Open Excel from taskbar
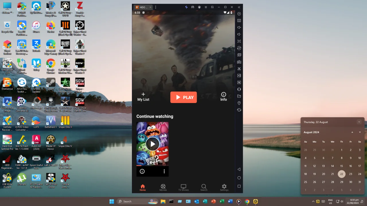The width and height of the screenshot is (367, 206). [222, 201]
